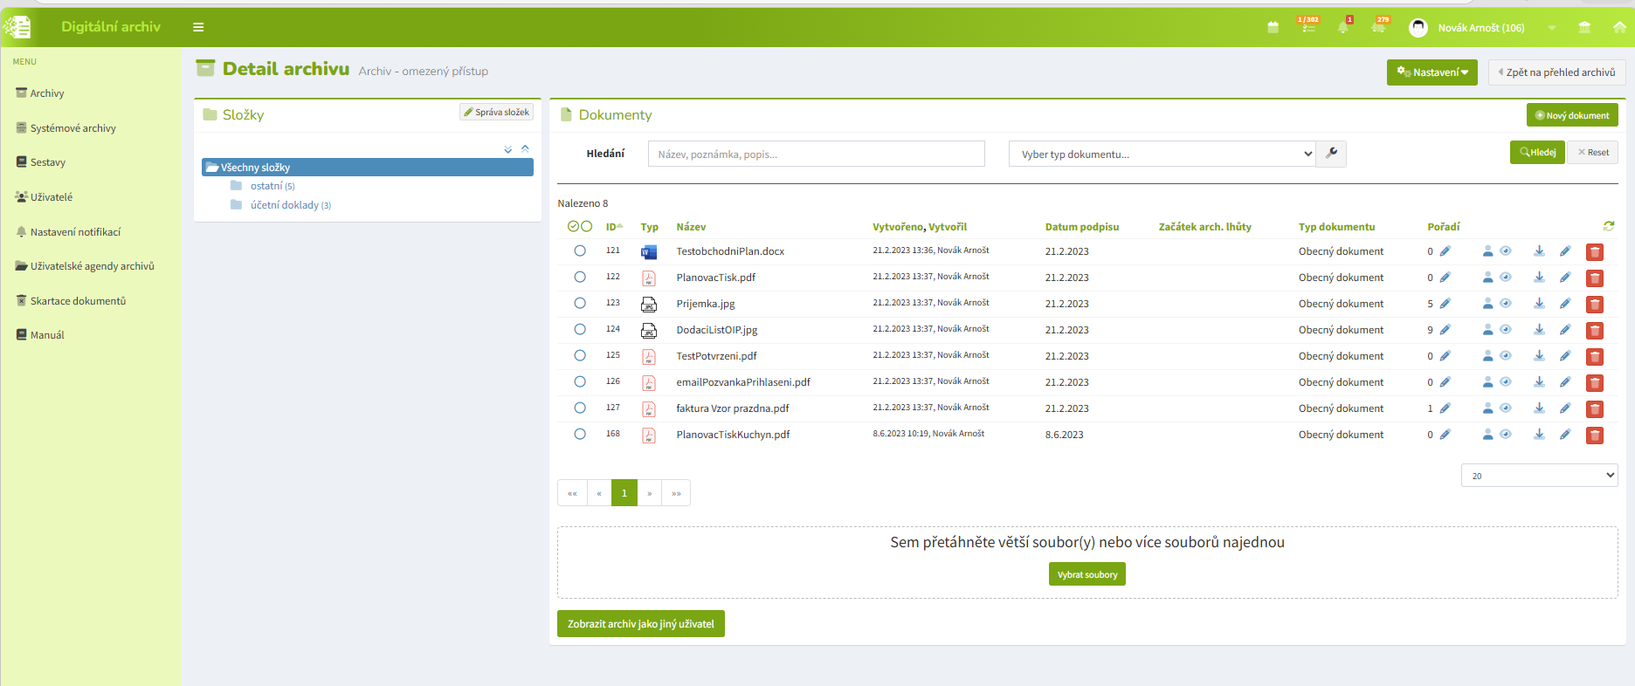Select the radio button for document 121
The image size is (1635, 686).
click(580, 250)
